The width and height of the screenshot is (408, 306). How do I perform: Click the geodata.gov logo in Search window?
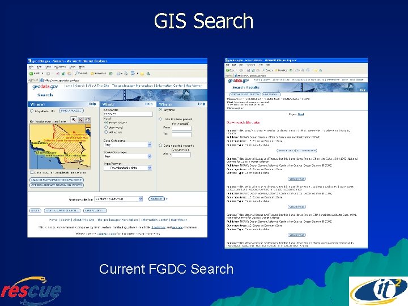(x=45, y=87)
